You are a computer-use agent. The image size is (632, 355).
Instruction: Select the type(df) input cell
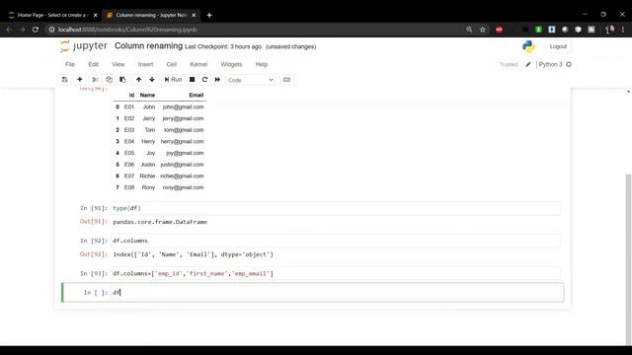pos(336,208)
